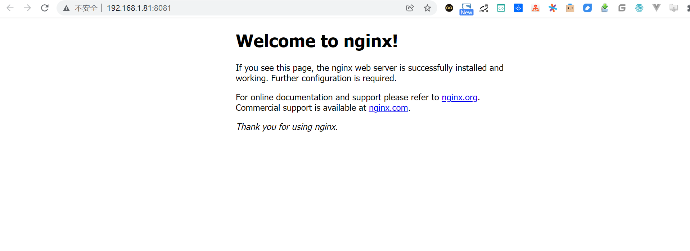Open the black infinity-symbol extension
This screenshot has width=690, height=251.
click(x=449, y=8)
